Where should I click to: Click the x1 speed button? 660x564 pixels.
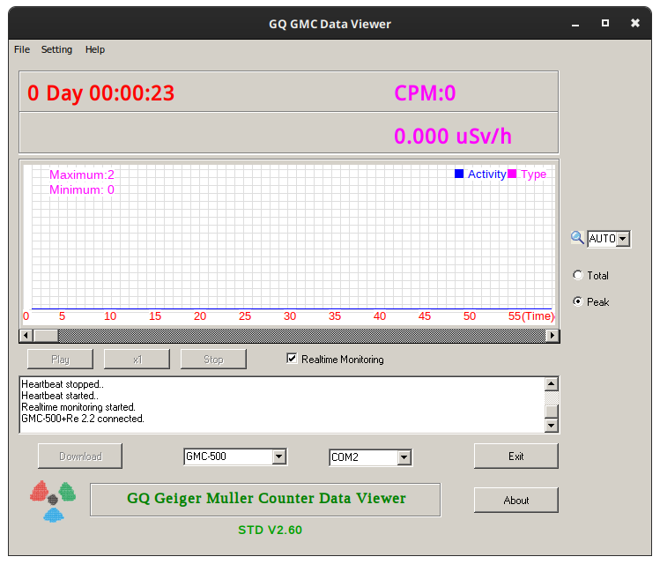coord(137,359)
